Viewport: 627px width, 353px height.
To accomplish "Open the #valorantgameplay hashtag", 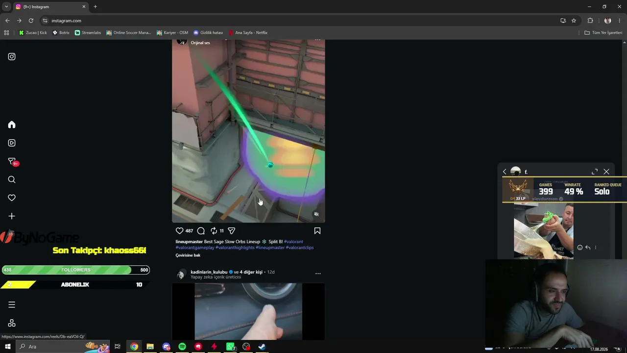I will pyautogui.click(x=195, y=248).
